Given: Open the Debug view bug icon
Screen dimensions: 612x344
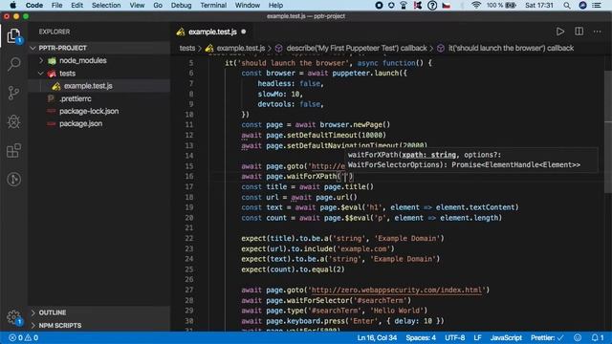Looking at the screenshot, I should pyautogui.click(x=13, y=121).
